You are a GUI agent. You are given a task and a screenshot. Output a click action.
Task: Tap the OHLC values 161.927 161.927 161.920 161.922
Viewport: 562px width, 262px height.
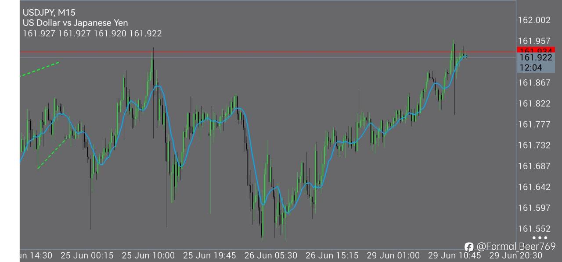[92, 33]
